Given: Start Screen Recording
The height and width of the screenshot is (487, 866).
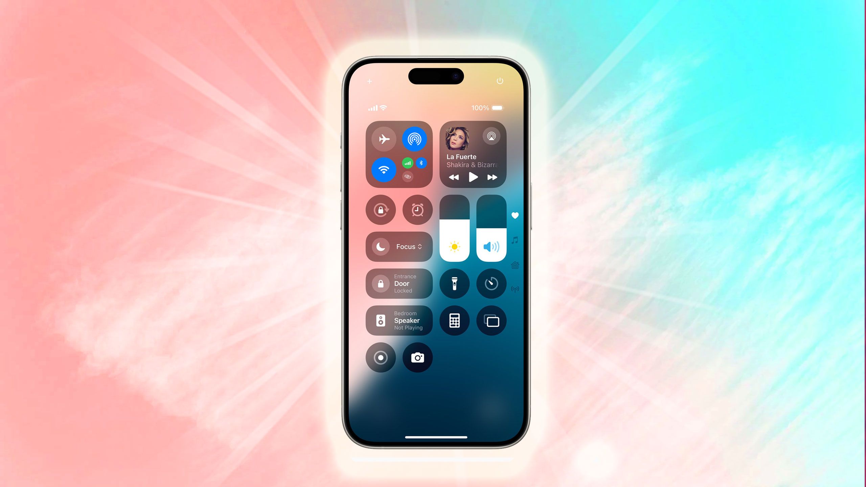Looking at the screenshot, I should 381,357.
